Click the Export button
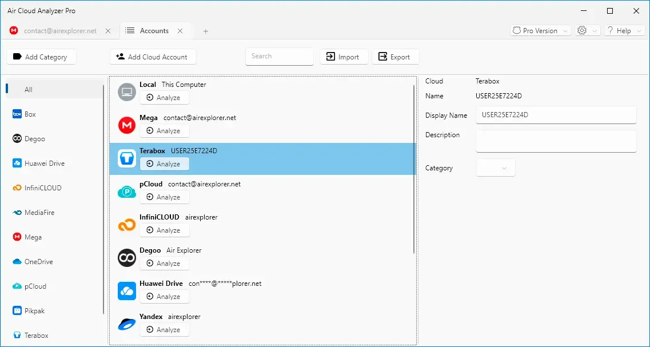Screen dimensions: 650x347 (396, 57)
